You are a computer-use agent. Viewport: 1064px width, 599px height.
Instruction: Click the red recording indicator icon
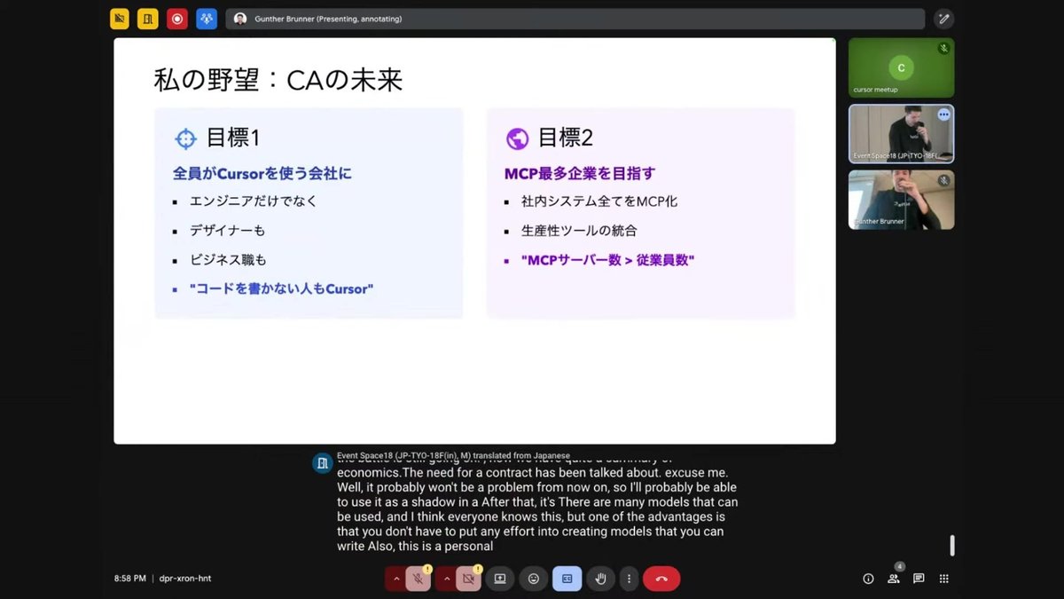click(x=176, y=18)
